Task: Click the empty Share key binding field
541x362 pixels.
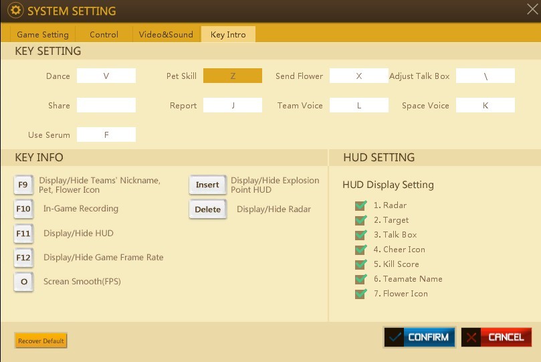Action: [x=106, y=106]
